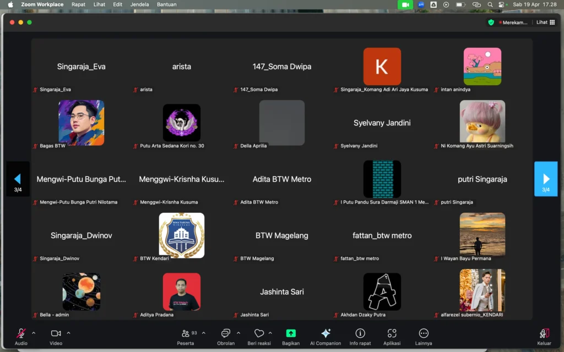Select Bagas BTW's portrait avatar
This screenshot has height=352, width=564.
pyautogui.click(x=82, y=123)
